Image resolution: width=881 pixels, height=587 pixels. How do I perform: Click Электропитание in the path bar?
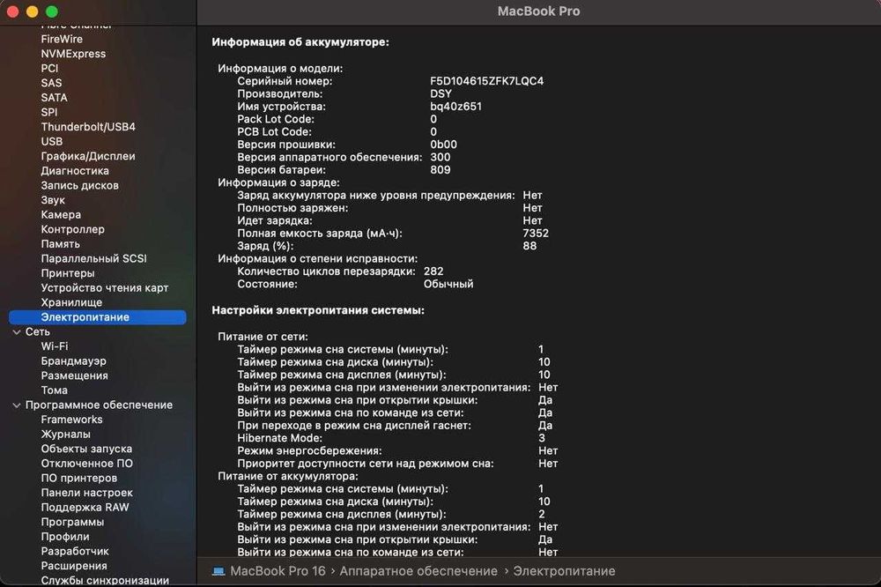[x=564, y=571]
